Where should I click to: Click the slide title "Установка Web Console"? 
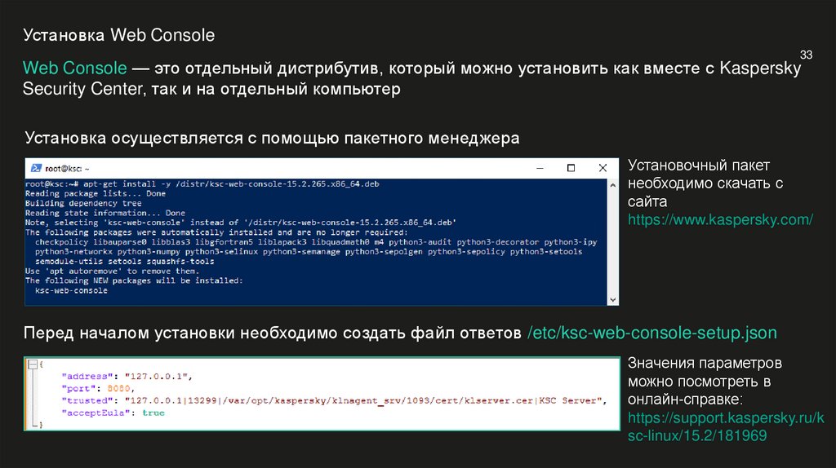click(119, 35)
